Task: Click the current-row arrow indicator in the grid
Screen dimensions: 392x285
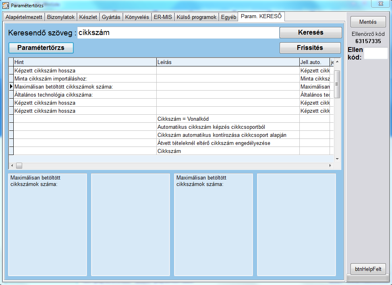Action: (x=11, y=87)
